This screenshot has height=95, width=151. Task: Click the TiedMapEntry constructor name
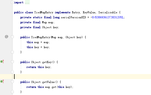[40, 37]
